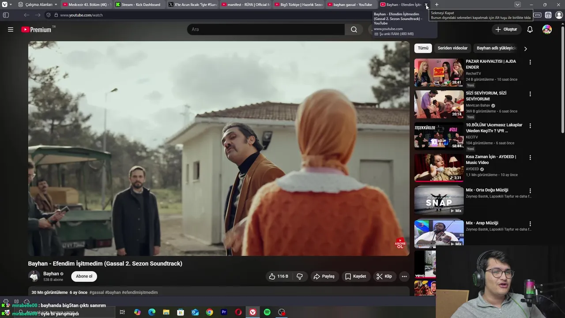Expand Çalışma Alanları workspaces dropdown
The height and width of the screenshot is (318, 565).
(x=38, y=4)
